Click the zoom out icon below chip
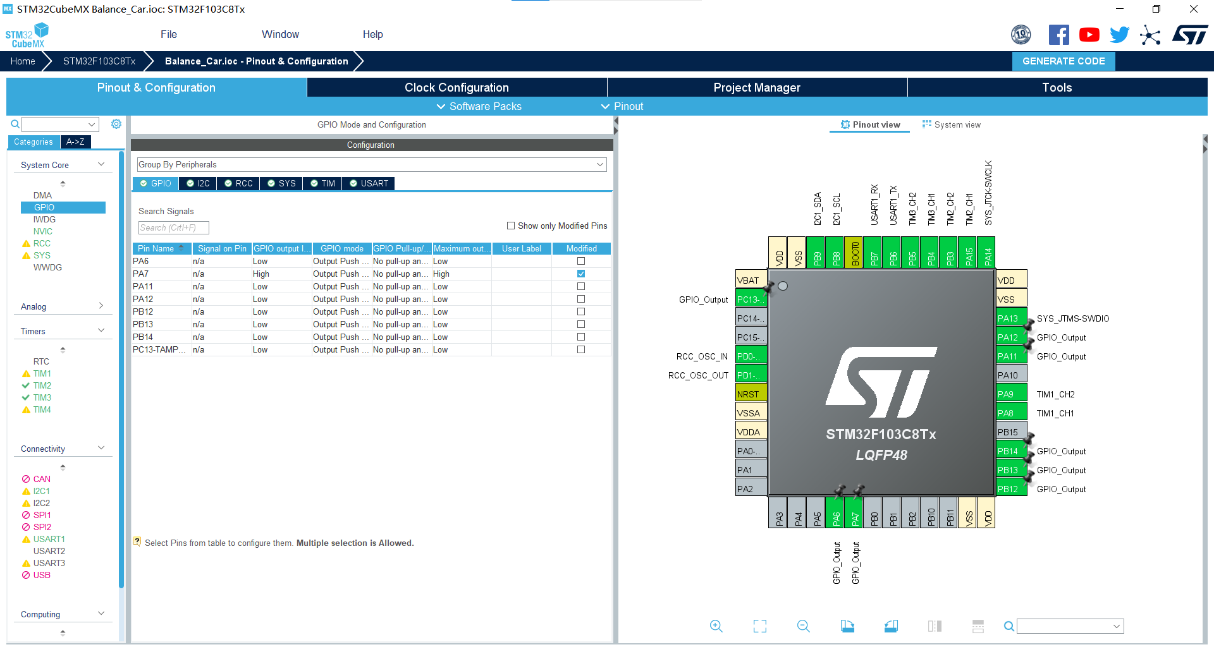Image resolution: width=1214 pixels, height=647 pixels. [804, 626]
